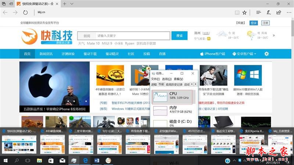Click the 登录 button

(254, 23)
